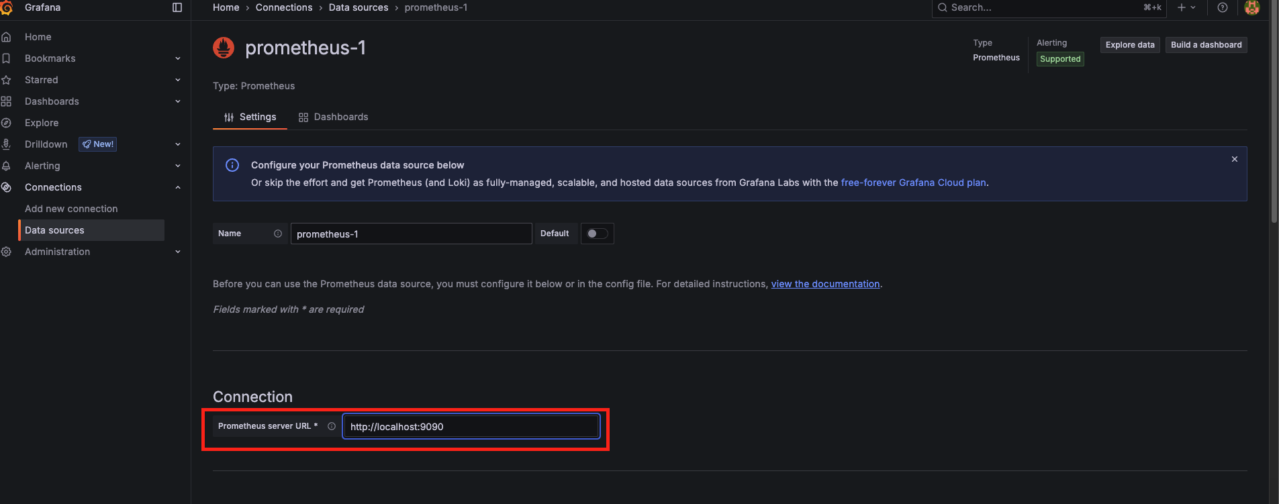Collapse the Connections section chevron
This screenshot has height=504, width=1279.
click(x=178, y=187)
